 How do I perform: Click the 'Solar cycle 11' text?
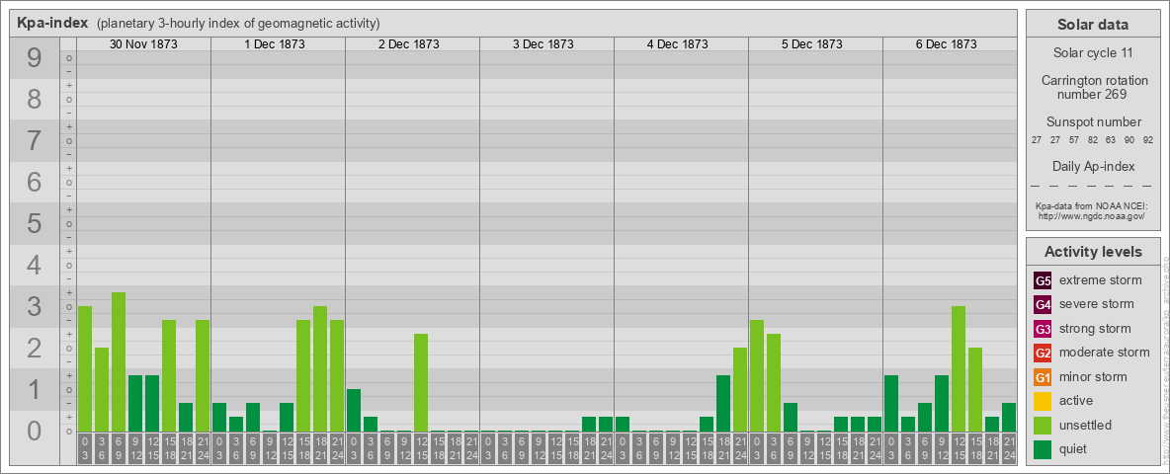1093,53
